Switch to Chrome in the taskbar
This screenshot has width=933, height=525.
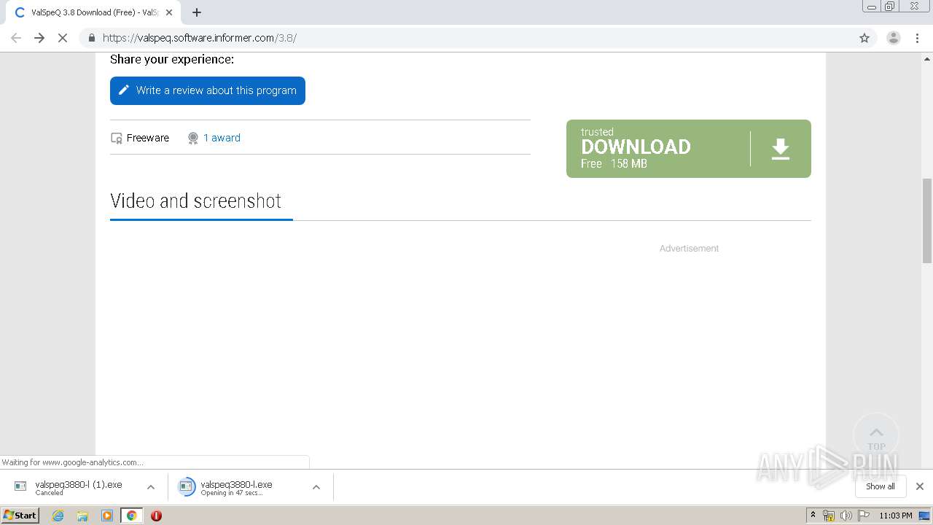click(132, 516)
